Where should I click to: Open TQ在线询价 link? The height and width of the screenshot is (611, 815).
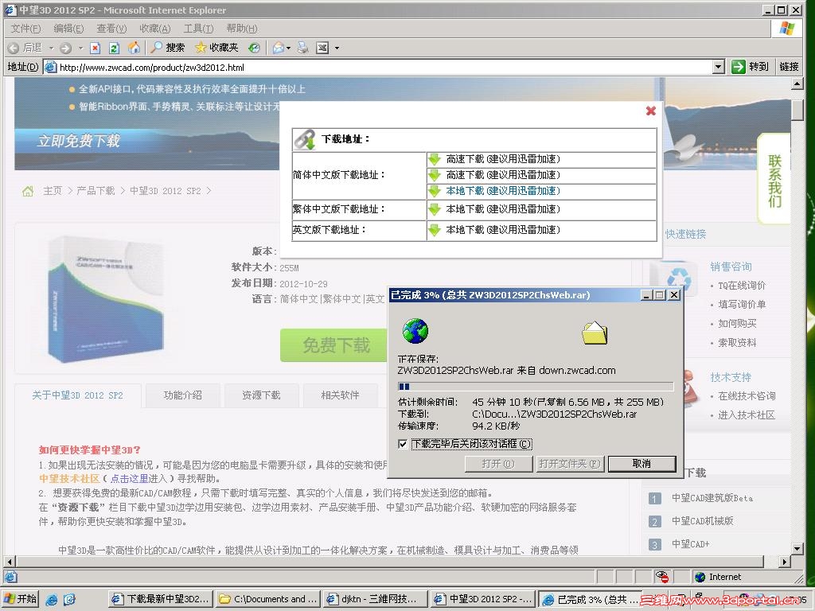pyautogui.click(x=742, y=286)
